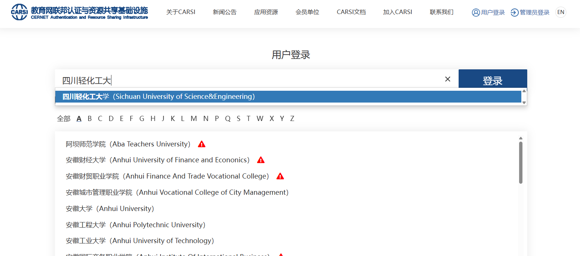Click the university list scrollbar thumb
The height and width of the screenshot is (256, 580).
coord(521,162)
